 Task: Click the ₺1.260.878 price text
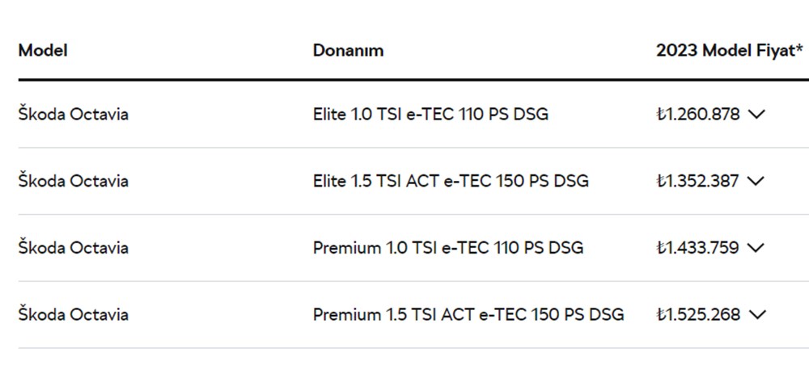[x=698, y=115]
